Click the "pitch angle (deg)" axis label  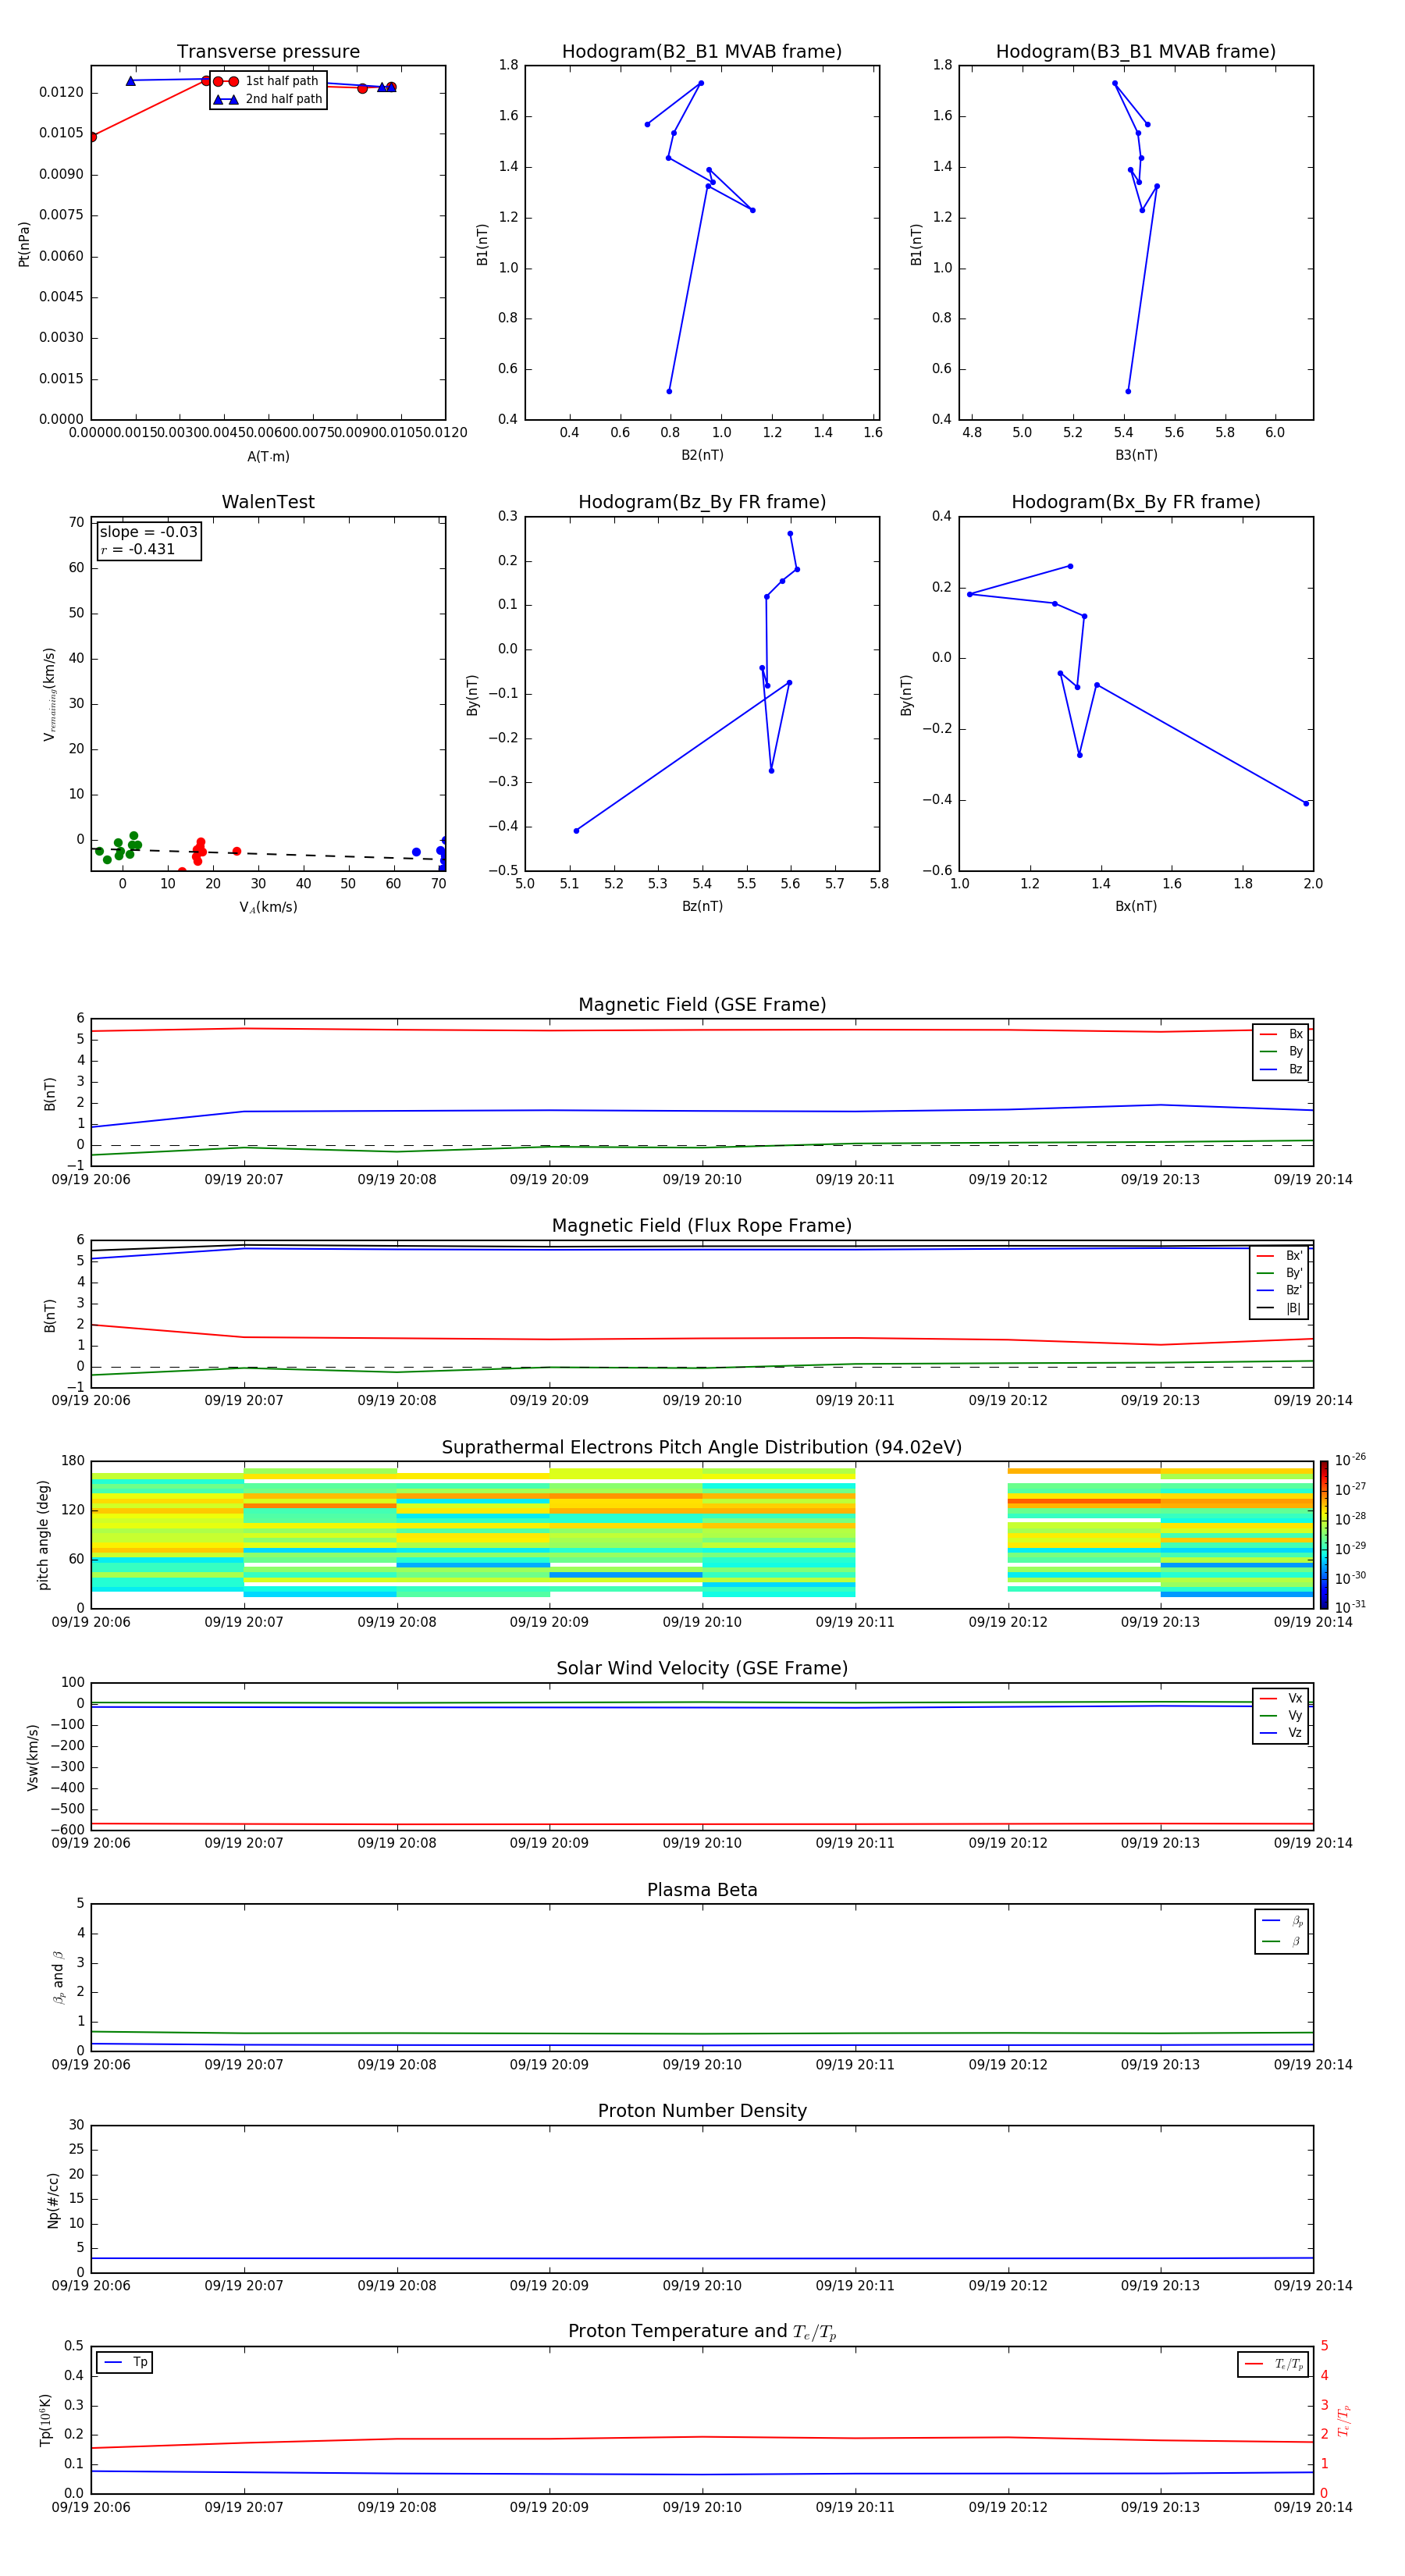coord(43,1535)
